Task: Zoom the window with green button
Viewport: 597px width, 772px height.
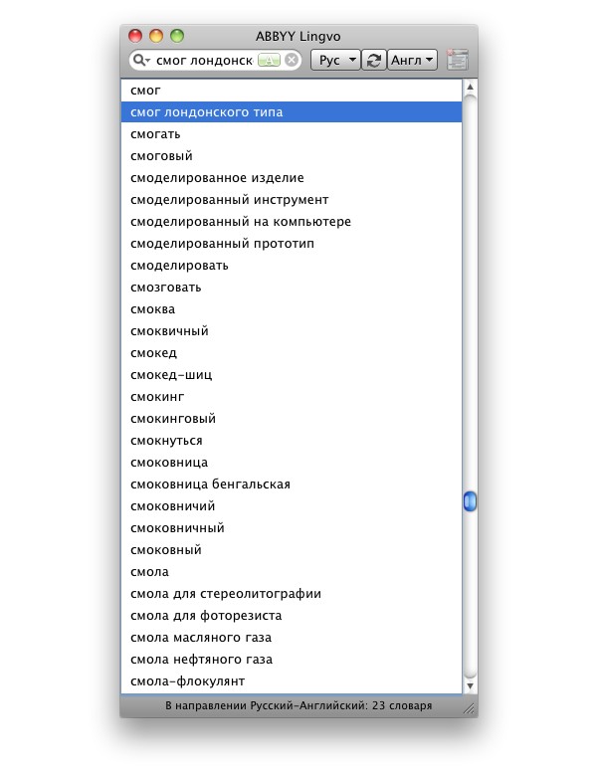Action: pos(177,36)
